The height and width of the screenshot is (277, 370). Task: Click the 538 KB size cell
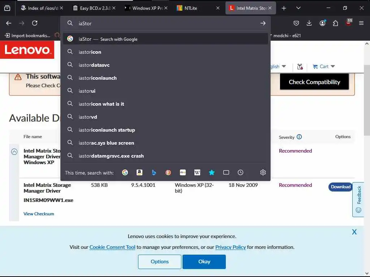coord(99,185)
